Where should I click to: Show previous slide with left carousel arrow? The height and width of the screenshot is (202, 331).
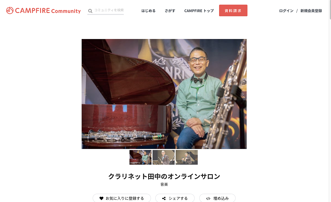85,94
